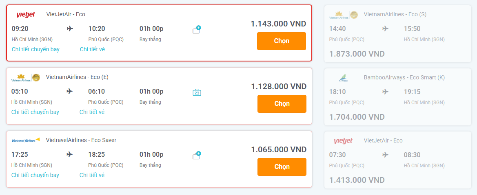Click the VietJet logo on the 09:20 flight

pos(26,14)
